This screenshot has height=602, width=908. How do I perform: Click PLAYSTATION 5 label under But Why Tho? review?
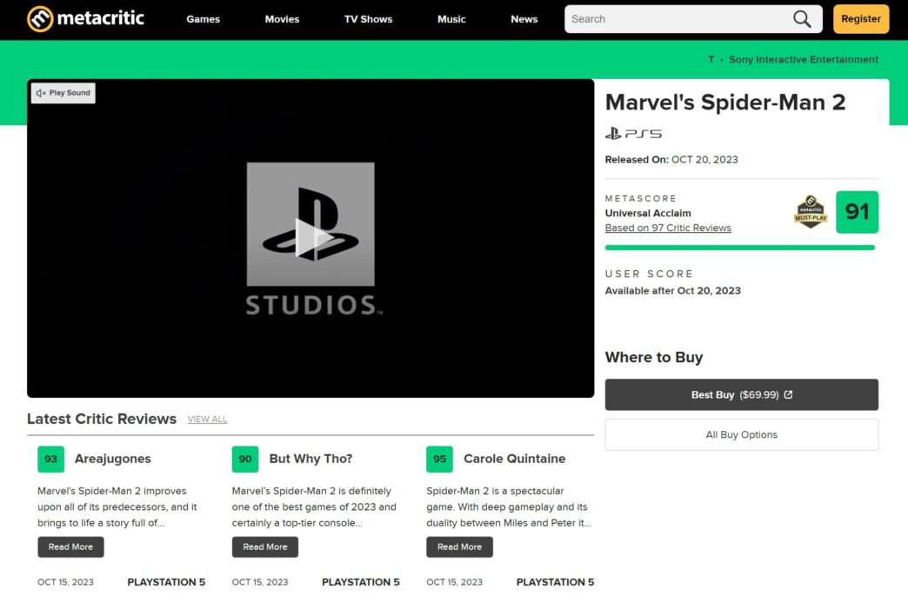361,582
